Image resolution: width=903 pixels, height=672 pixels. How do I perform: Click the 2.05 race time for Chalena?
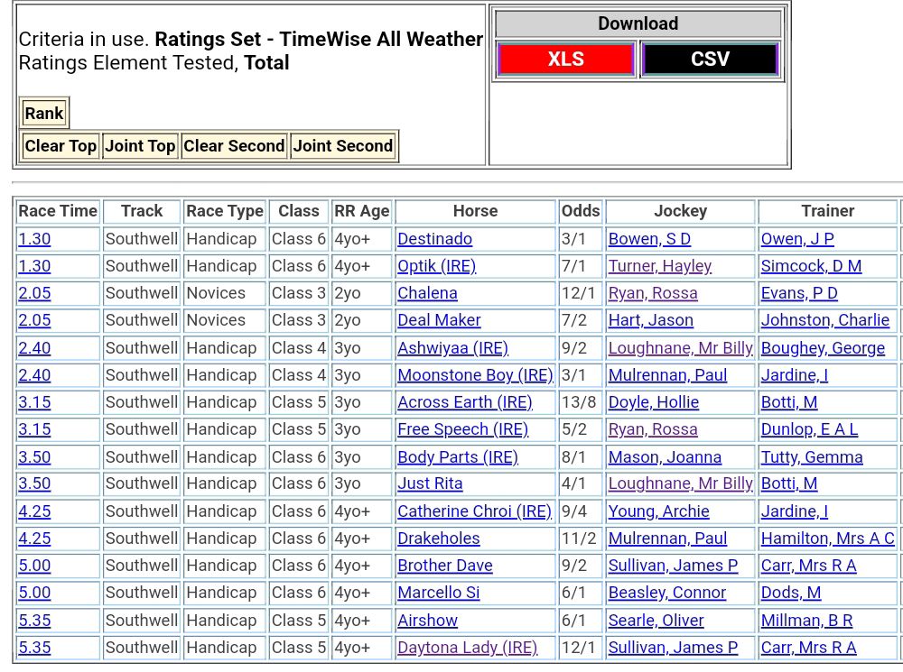34,293
